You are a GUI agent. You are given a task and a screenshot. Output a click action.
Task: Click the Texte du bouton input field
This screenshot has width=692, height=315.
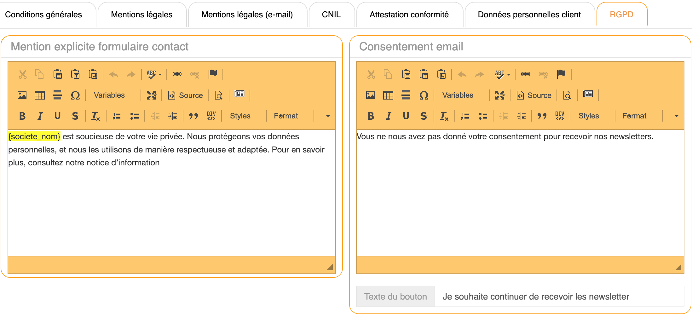pyautogui.click(x=559, y=296)
